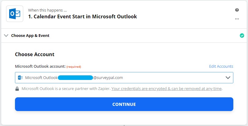This screenshot has width=248, height=126.
Task: Collapse section using the chevron beside Choose App
Action: point(6,35)
